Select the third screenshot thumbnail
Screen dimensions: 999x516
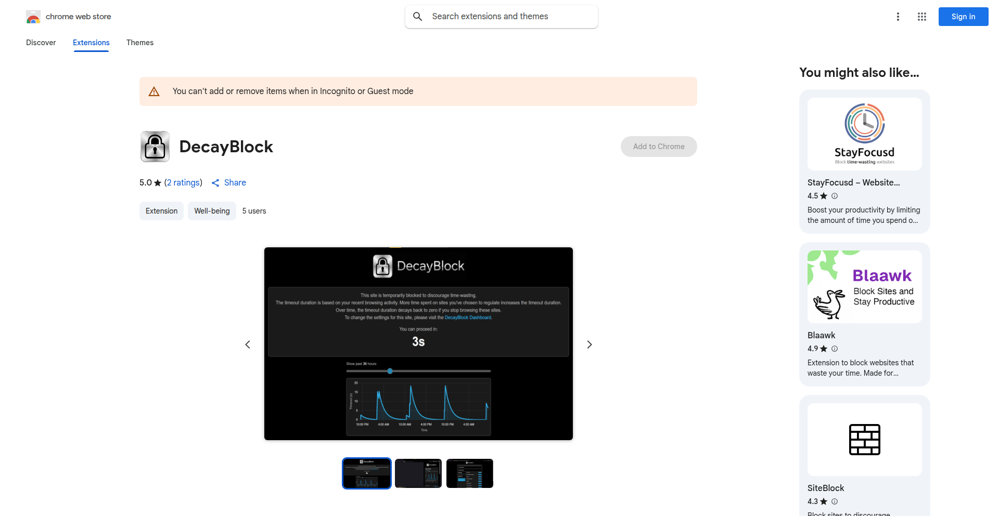pyautogui.click(x=470, y=473)
